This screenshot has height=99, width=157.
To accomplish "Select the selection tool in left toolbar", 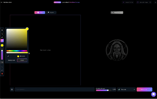I will [2, 34].
